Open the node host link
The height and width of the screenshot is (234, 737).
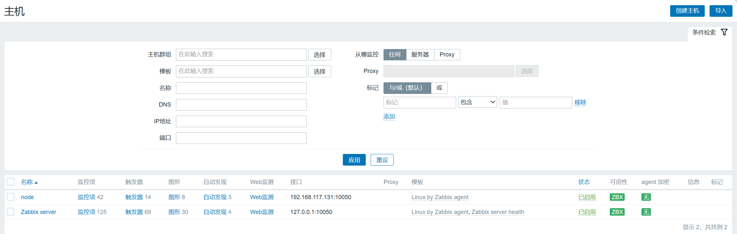(27, 197)
